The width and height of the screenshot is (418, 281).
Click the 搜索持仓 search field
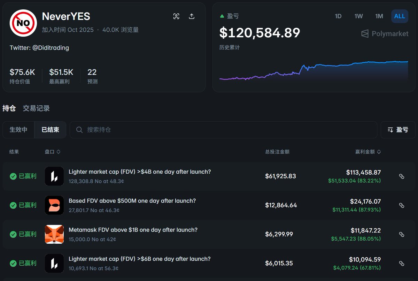(223, 130)
